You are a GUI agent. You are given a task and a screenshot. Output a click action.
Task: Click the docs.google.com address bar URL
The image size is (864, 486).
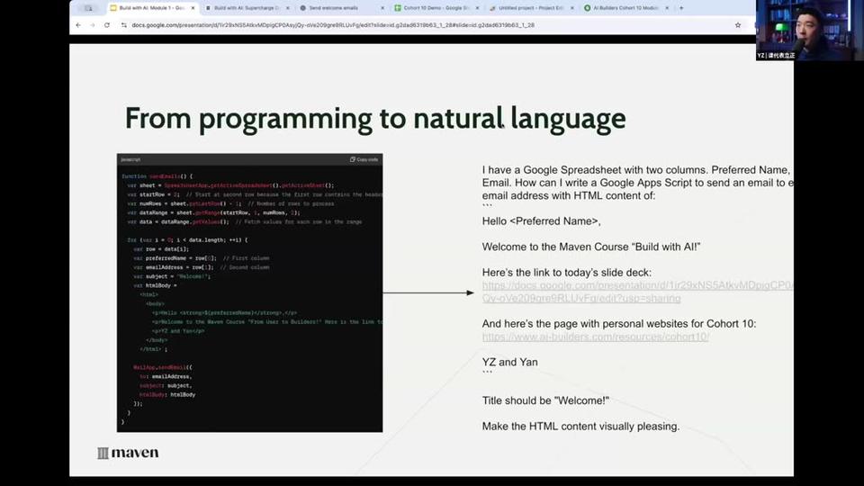[x=333, y=25]
